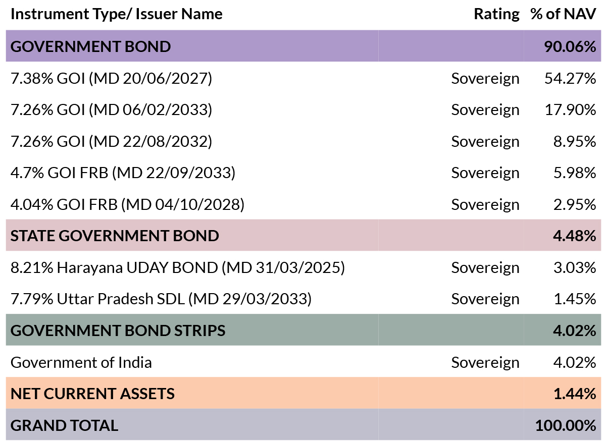Image resolution: width=607 pixels, height=444 pixels.
Task: Select the NET CURRENT ASSETS row
Action: (x=303, y=393)
